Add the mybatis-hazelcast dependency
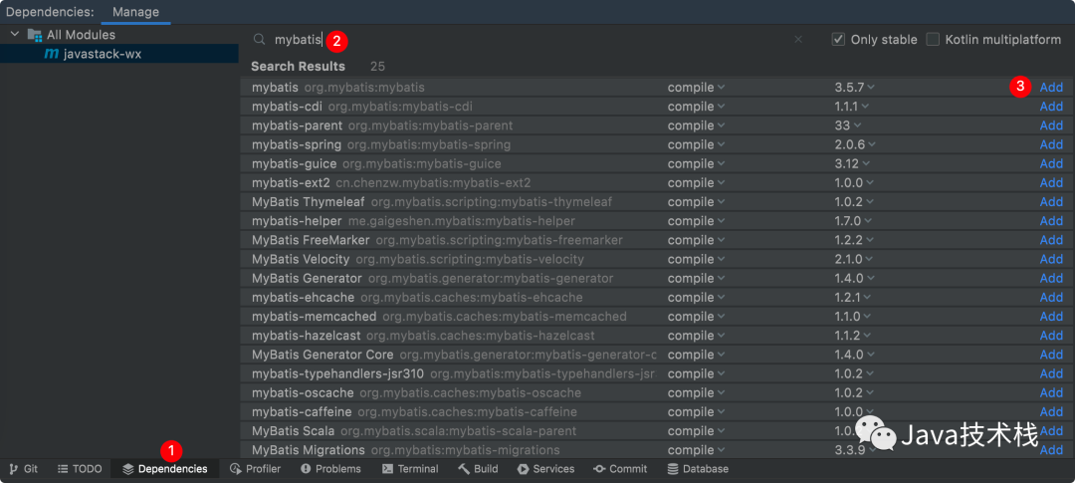The height and width of the screenshot is (483, 1075). pos(1051,336)
